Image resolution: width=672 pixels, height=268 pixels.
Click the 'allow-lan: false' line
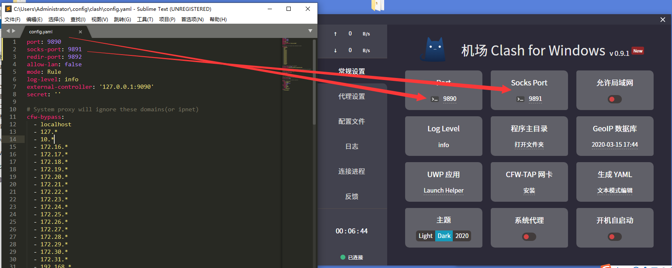pos(54,64)
